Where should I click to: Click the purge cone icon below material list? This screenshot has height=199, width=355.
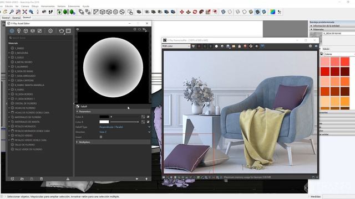click(68, 179)
